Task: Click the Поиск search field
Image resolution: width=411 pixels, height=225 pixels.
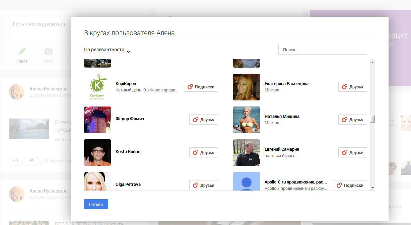Action: pos(323,50)
